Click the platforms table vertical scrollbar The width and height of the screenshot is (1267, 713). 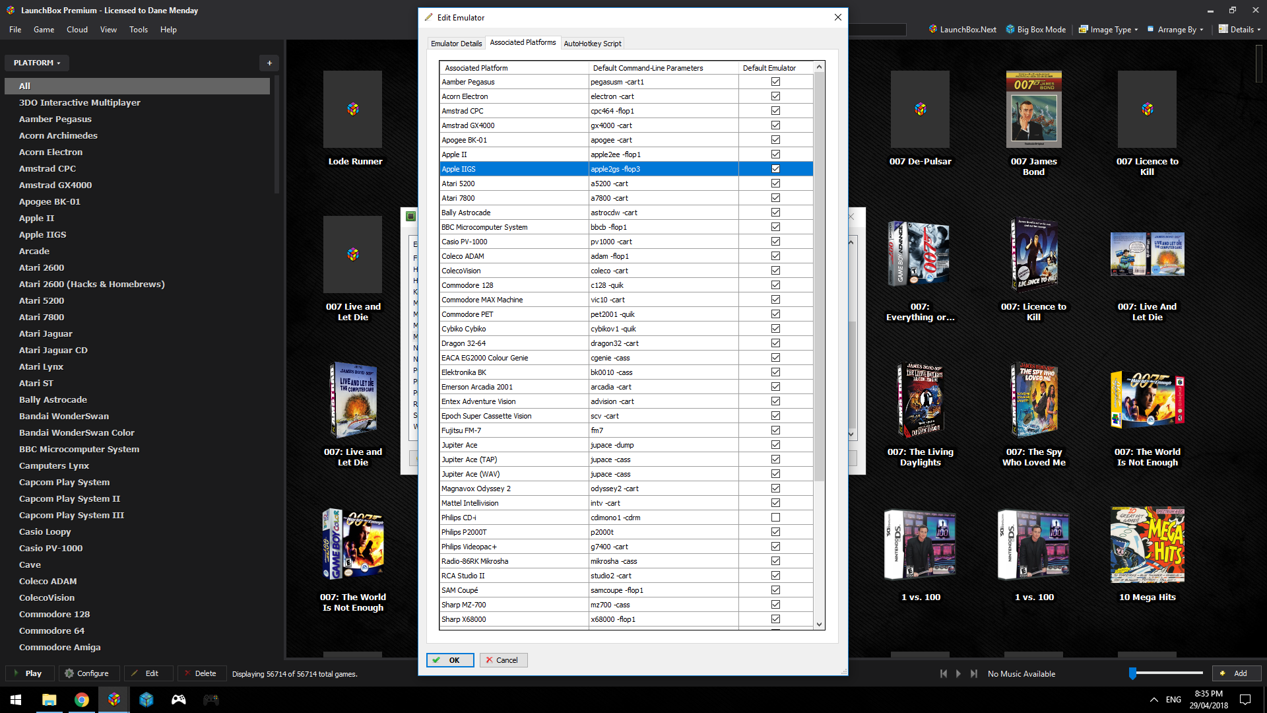(819, 277)
